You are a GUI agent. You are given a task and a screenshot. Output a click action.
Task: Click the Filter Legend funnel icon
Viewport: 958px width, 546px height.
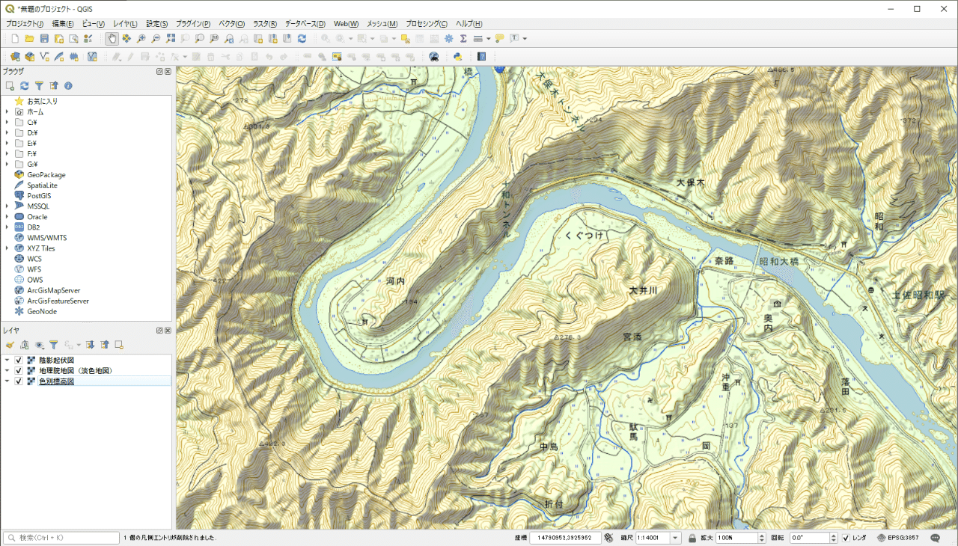click(55, 345)
